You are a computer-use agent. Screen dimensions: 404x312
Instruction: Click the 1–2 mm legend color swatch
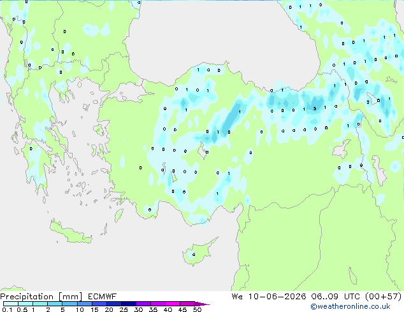pyautogui.click(x=40, y=304)
